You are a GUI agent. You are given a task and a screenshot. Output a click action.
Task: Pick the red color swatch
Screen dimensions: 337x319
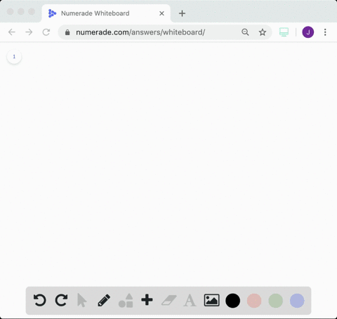tap(254, 301)
